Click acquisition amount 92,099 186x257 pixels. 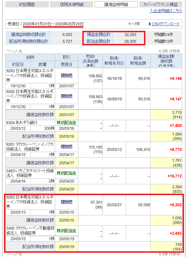[x=144, y=205]
